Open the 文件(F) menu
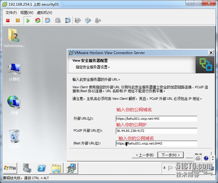 point(11,13)
